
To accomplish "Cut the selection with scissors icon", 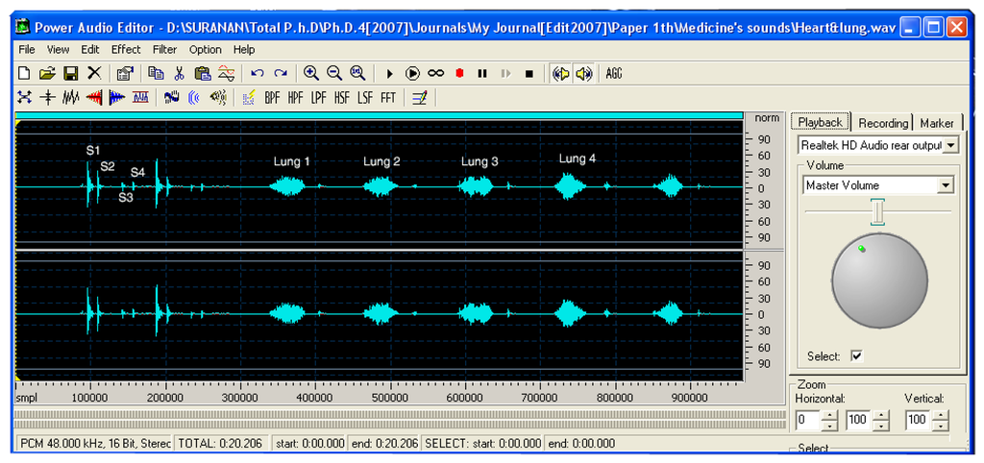I will click(179, 73).
